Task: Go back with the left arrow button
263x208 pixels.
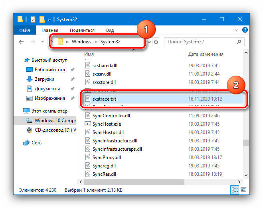Action: pyautogui.click(x=21, y=42)
